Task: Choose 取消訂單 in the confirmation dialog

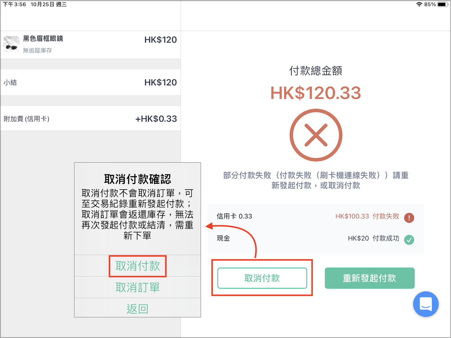Action: click(138, 287)
